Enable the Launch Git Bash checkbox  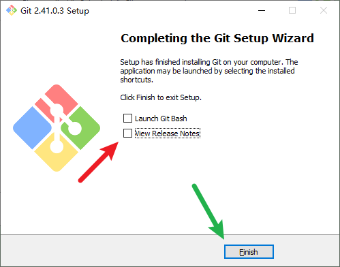127,119
